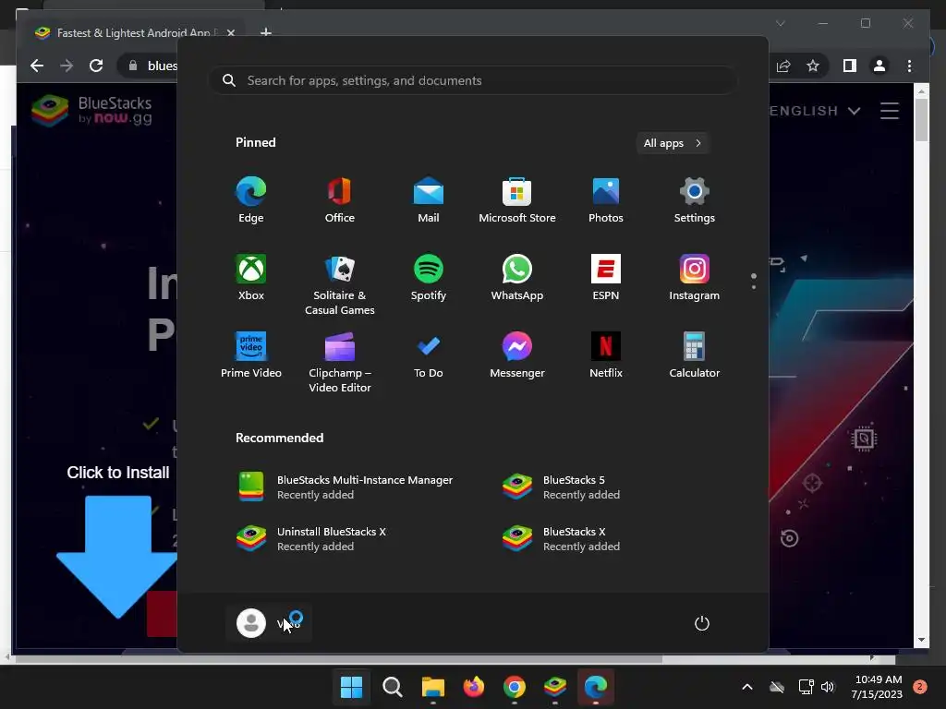Image resolution: width=946 pixels, height=709 pixels.
Task: Open the clock and date flyout
Action: pos(877,687)
